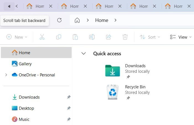This screenshot has height=125, width=194.
Task: Click the OneDrive cloud icon in sidebar
Action: pyautogui.click(x=15, y=75)
